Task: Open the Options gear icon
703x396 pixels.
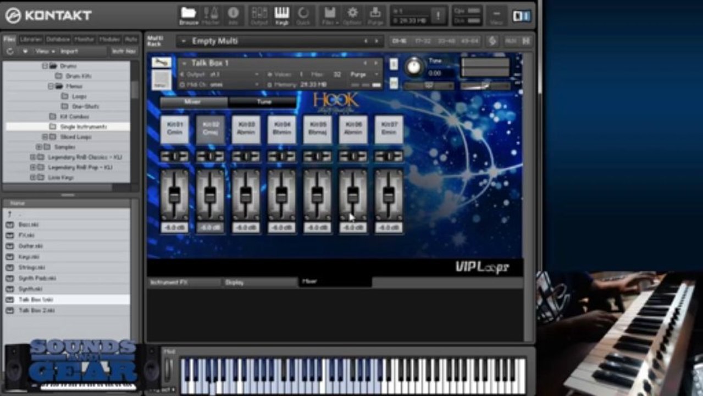Action: 352,15
